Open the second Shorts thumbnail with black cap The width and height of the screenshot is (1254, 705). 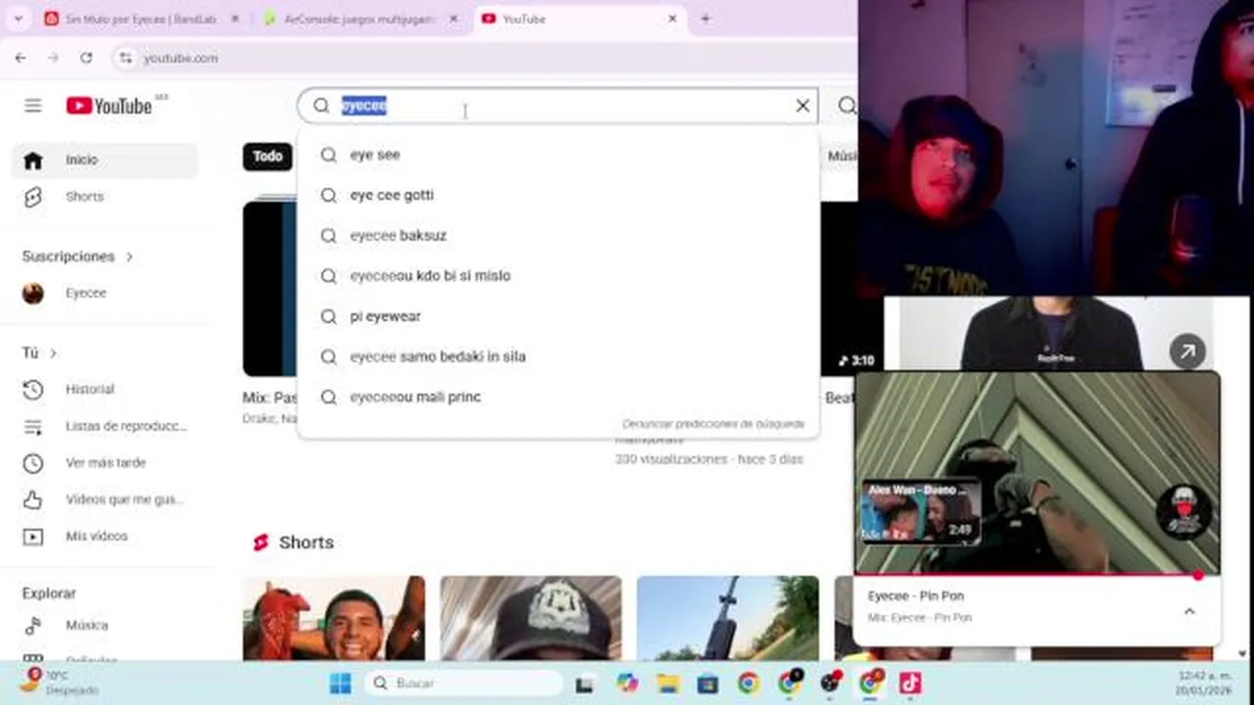(531, 618)
